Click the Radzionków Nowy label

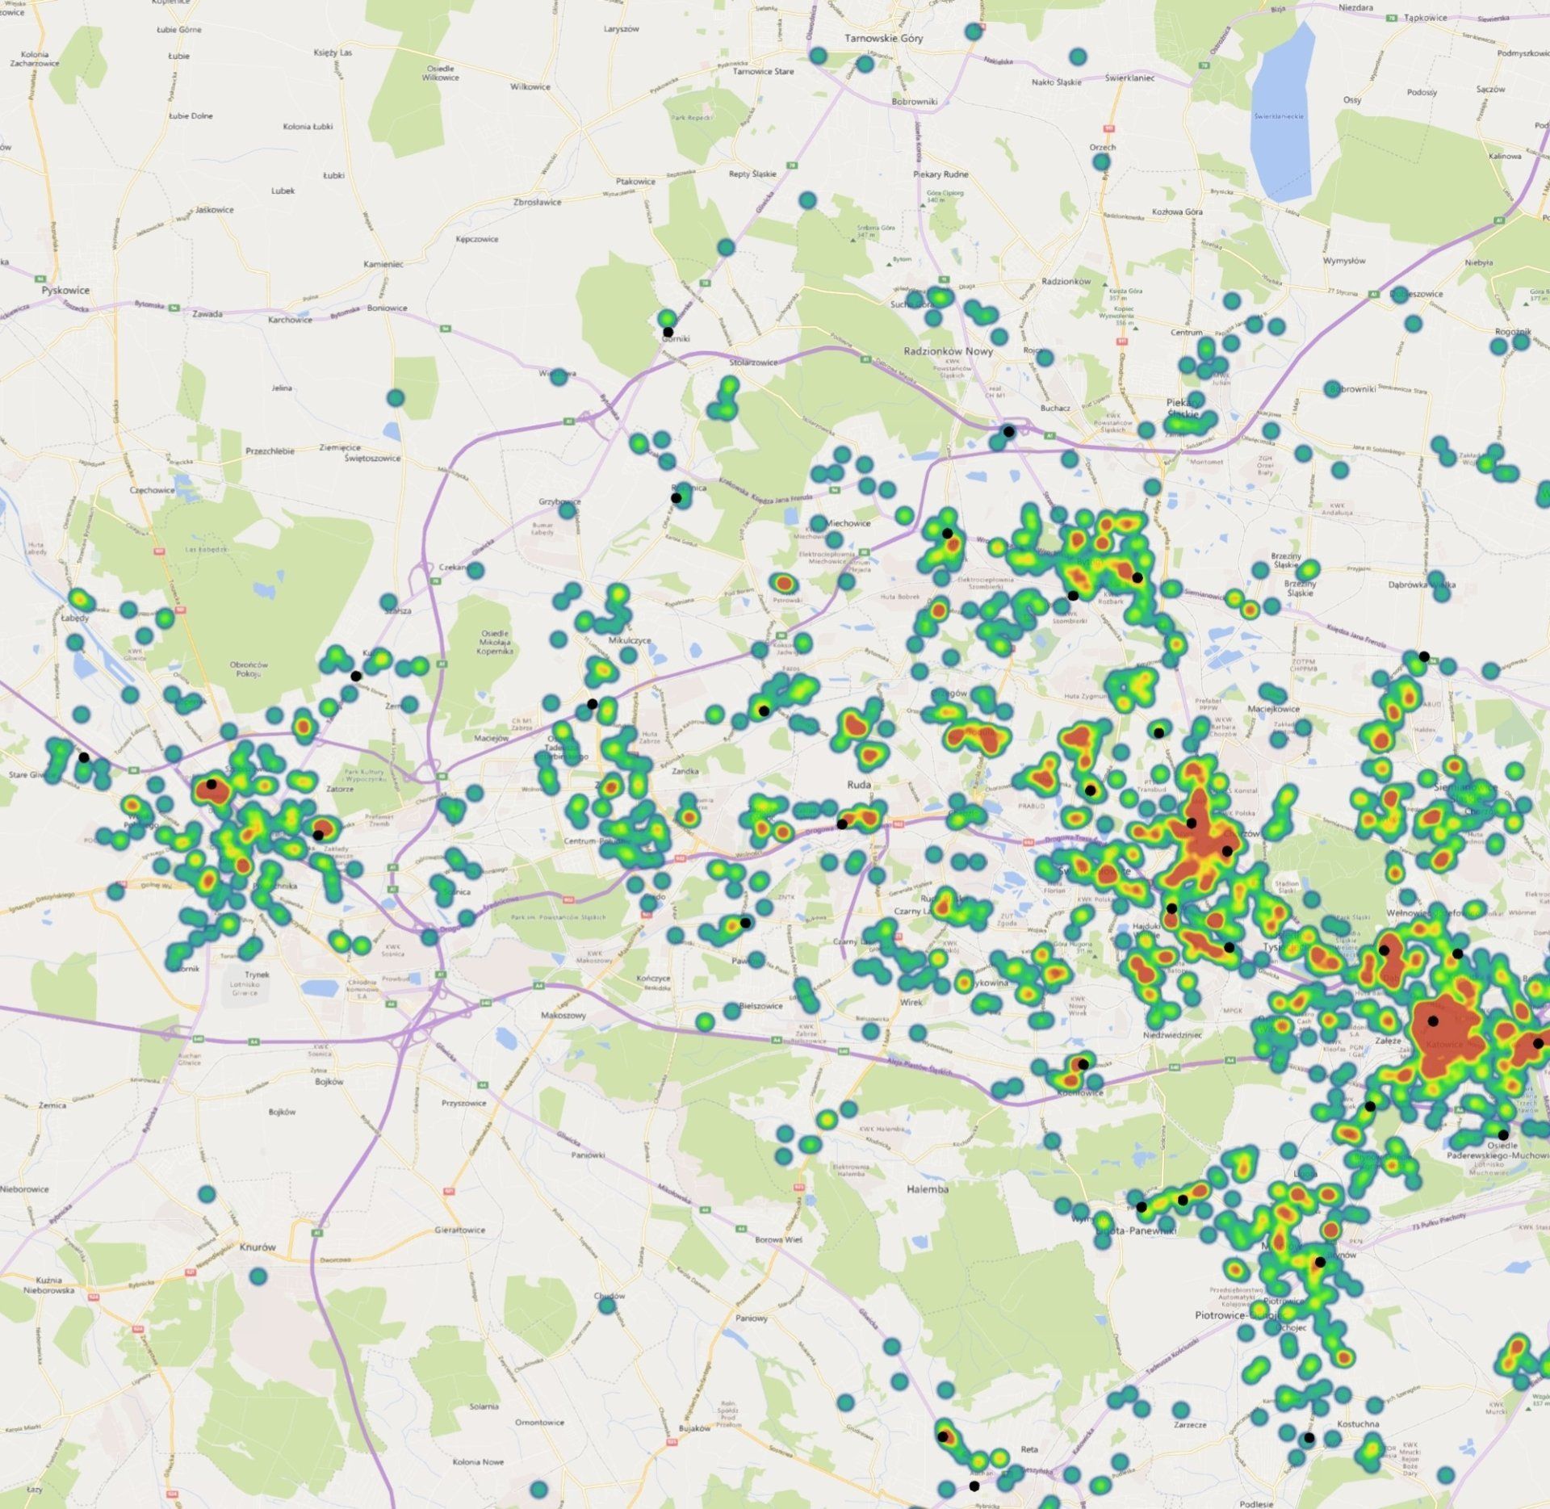pos(948,351)
